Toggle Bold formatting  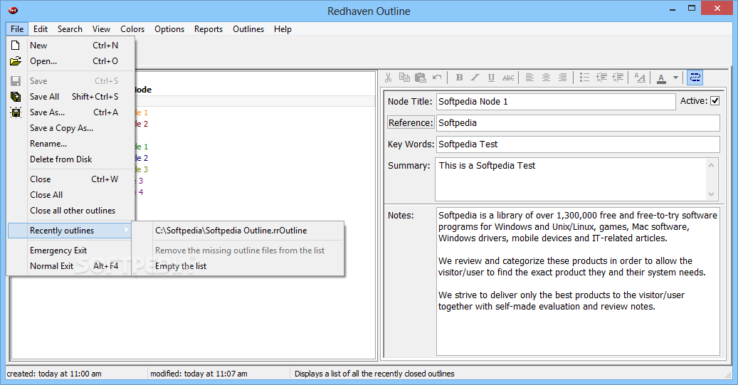click(459, 78)
